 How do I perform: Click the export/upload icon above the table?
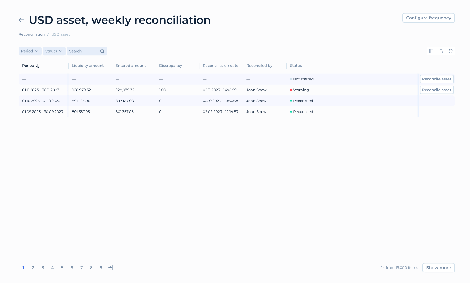point(441,51)
